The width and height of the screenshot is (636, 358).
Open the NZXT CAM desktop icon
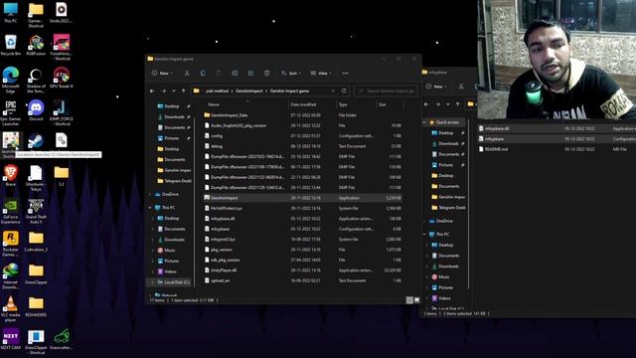pos(11,339)
